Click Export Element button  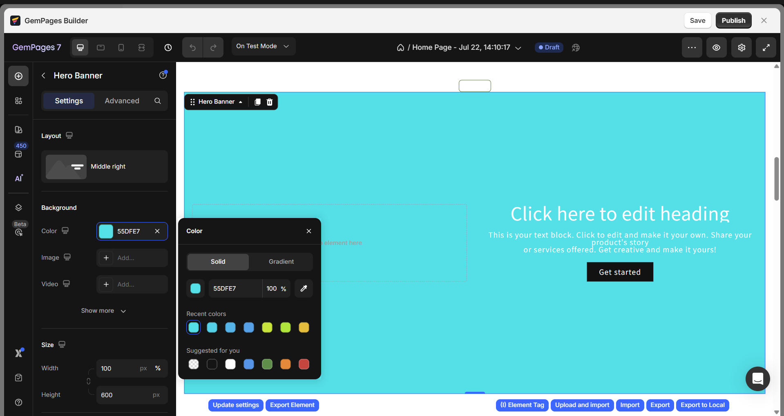coord(292,405)
